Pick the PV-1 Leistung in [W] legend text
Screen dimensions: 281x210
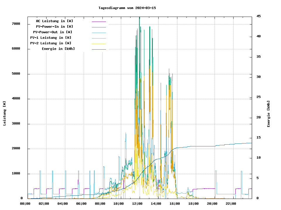pyautogui.click(x=51, y=38)
